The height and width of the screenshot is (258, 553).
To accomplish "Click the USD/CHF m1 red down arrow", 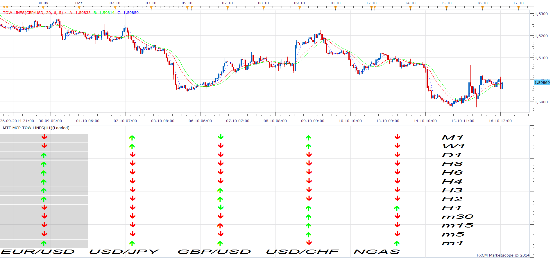I will (309, 242).
